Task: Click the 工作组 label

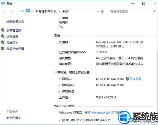Action: click(x=64, y=97)
